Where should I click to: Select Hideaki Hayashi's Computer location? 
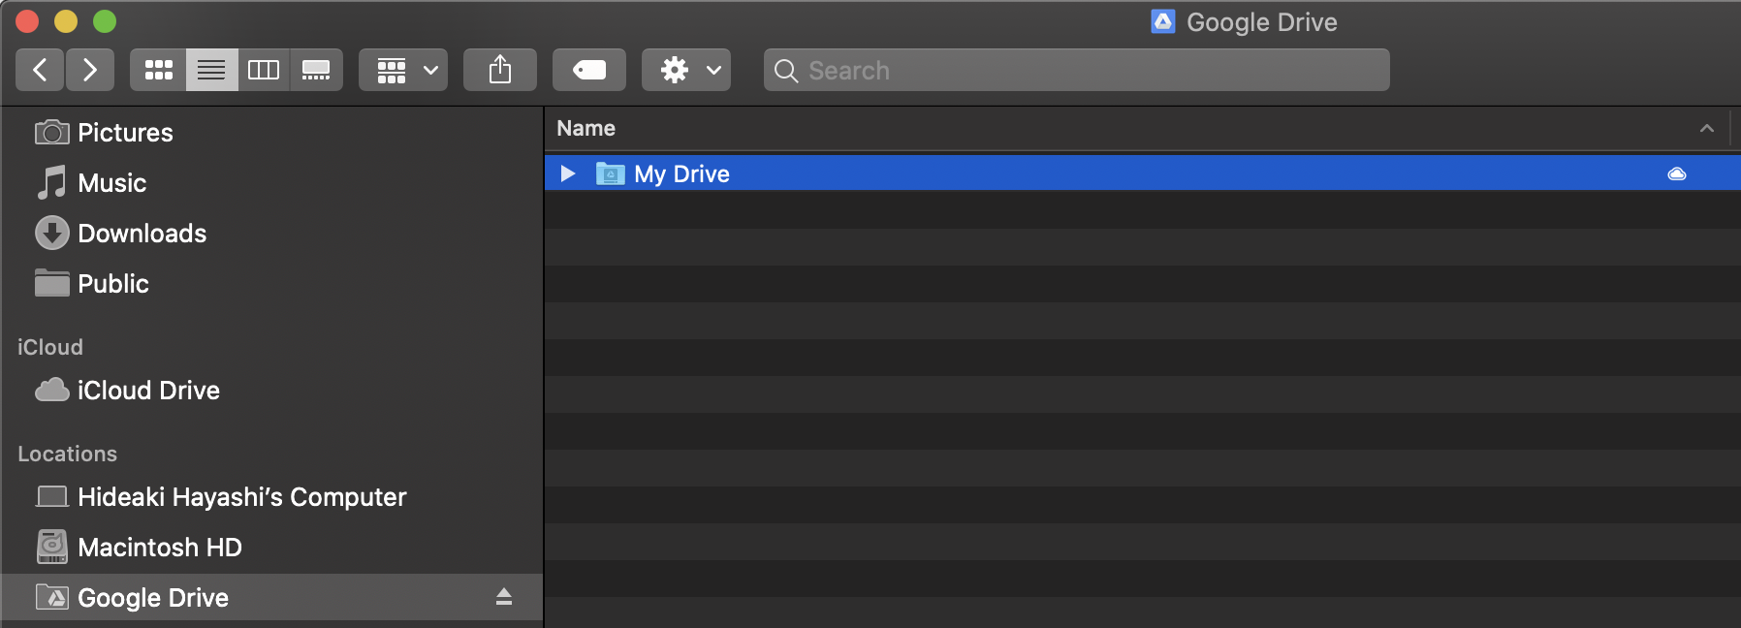[221, 497]
